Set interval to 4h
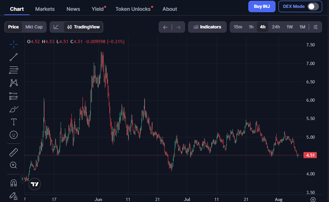This screenshot has width=329, height=202. point(263,27)
